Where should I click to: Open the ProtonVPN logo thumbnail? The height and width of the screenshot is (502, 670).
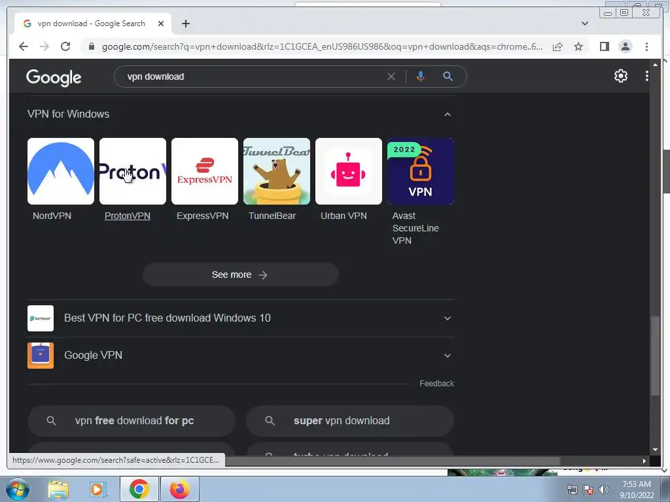coord(132,171)
